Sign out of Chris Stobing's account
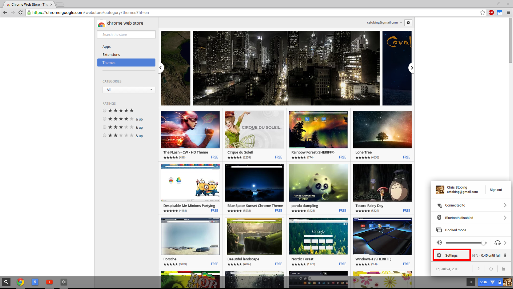513x289 pixels. [x=496, y=190]
